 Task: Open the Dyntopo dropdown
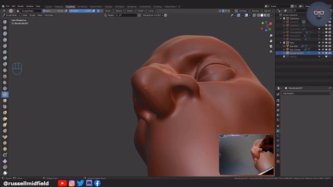click(244, 11)
